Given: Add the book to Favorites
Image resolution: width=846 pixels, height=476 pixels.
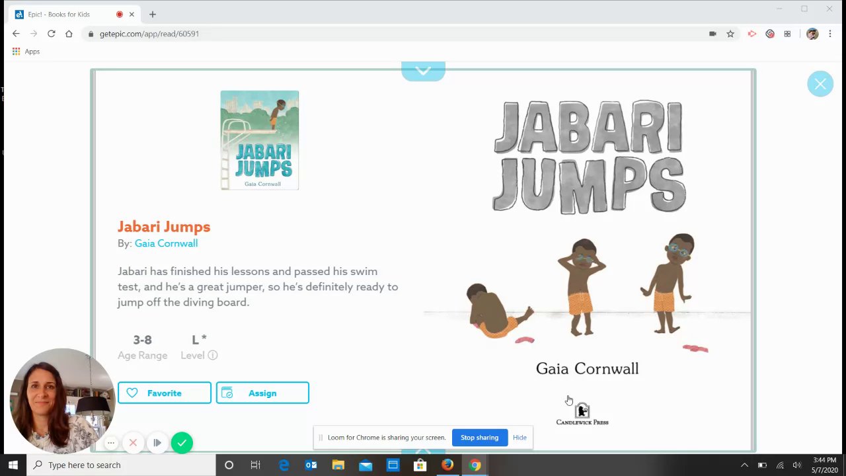Looking at the screenshot, I should pyautogui.click(x=165, y=393).
